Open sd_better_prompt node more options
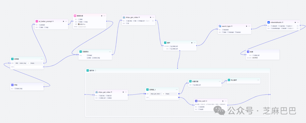 [x=66, y=21]
